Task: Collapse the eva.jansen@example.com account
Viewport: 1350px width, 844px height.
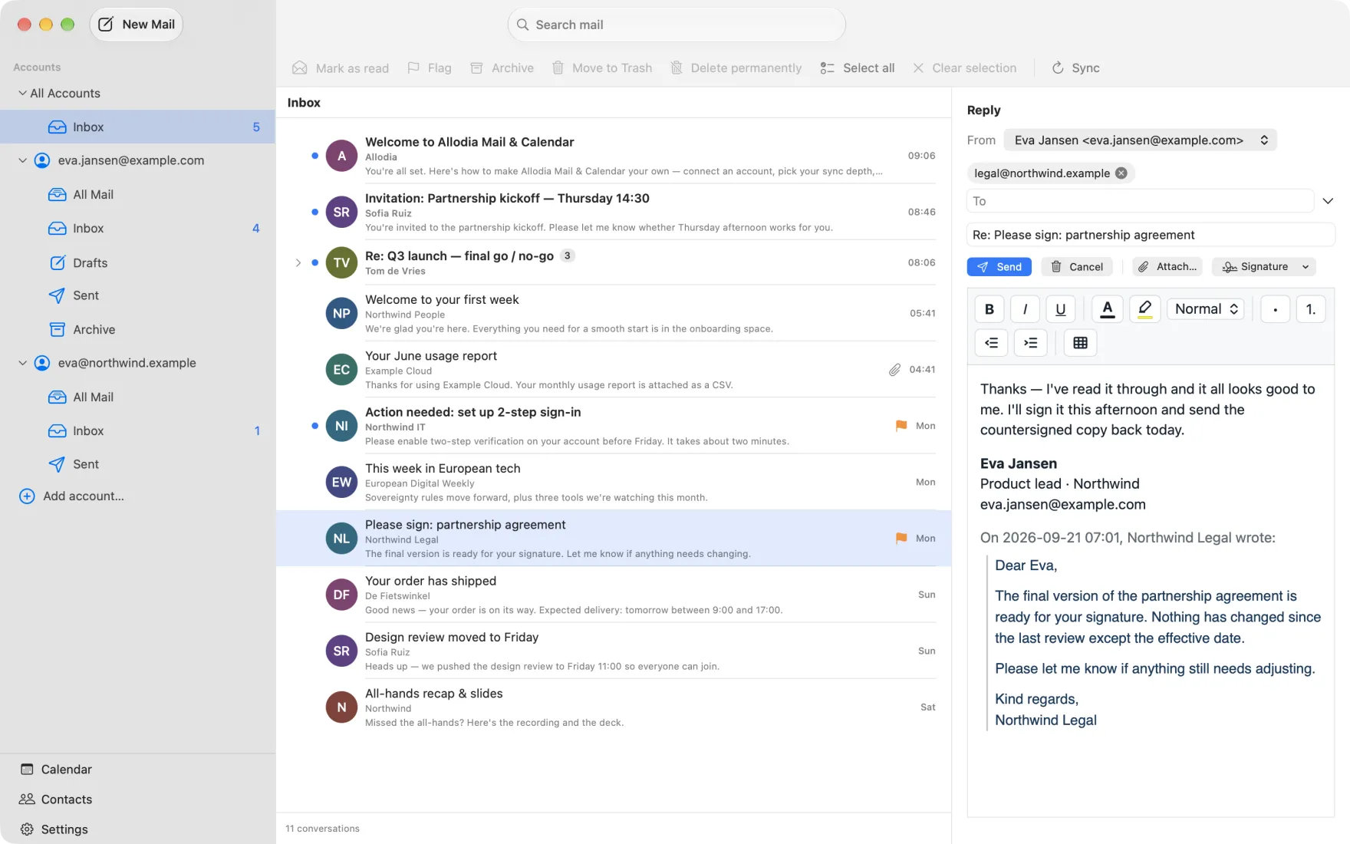Action: pyautogui.click(x=22, y=160)
